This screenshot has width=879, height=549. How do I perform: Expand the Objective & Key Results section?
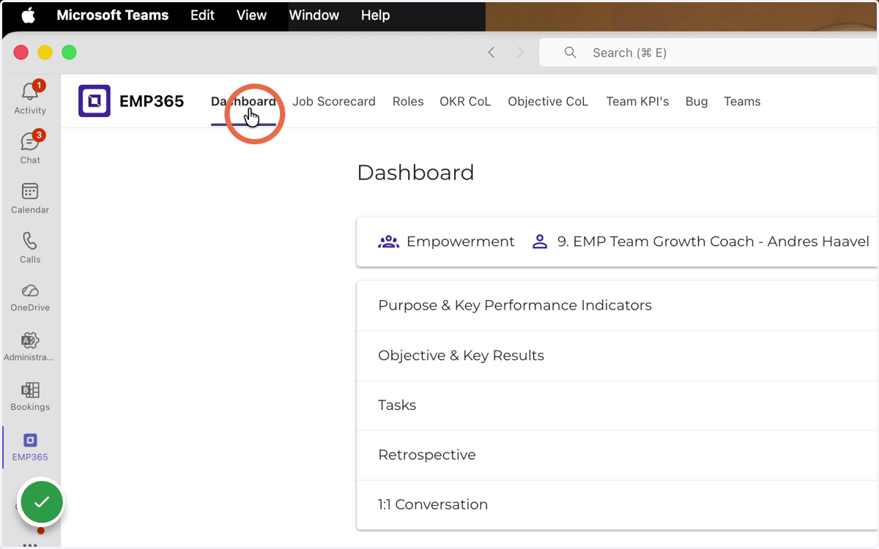point(617,356)
